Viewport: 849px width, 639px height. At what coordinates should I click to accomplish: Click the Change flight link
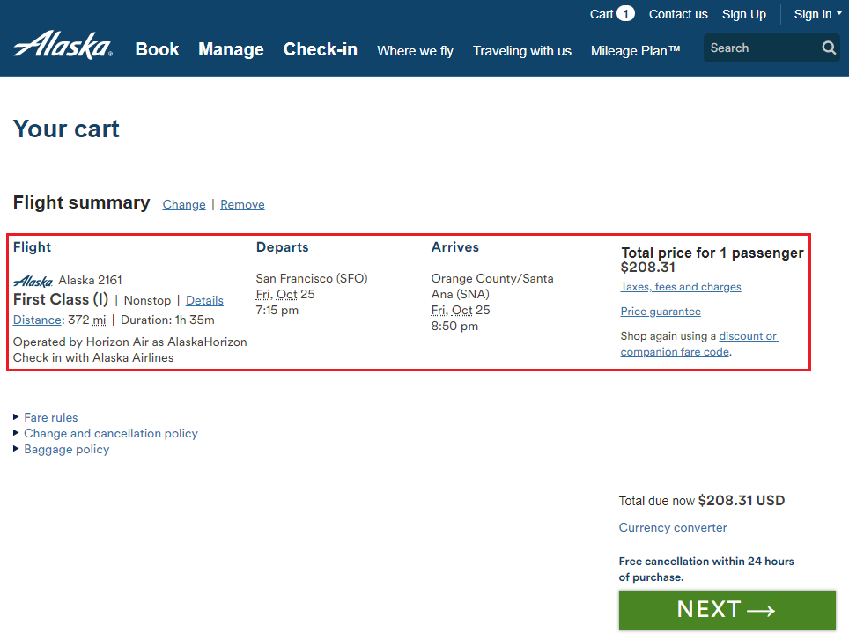click(184, 204)
